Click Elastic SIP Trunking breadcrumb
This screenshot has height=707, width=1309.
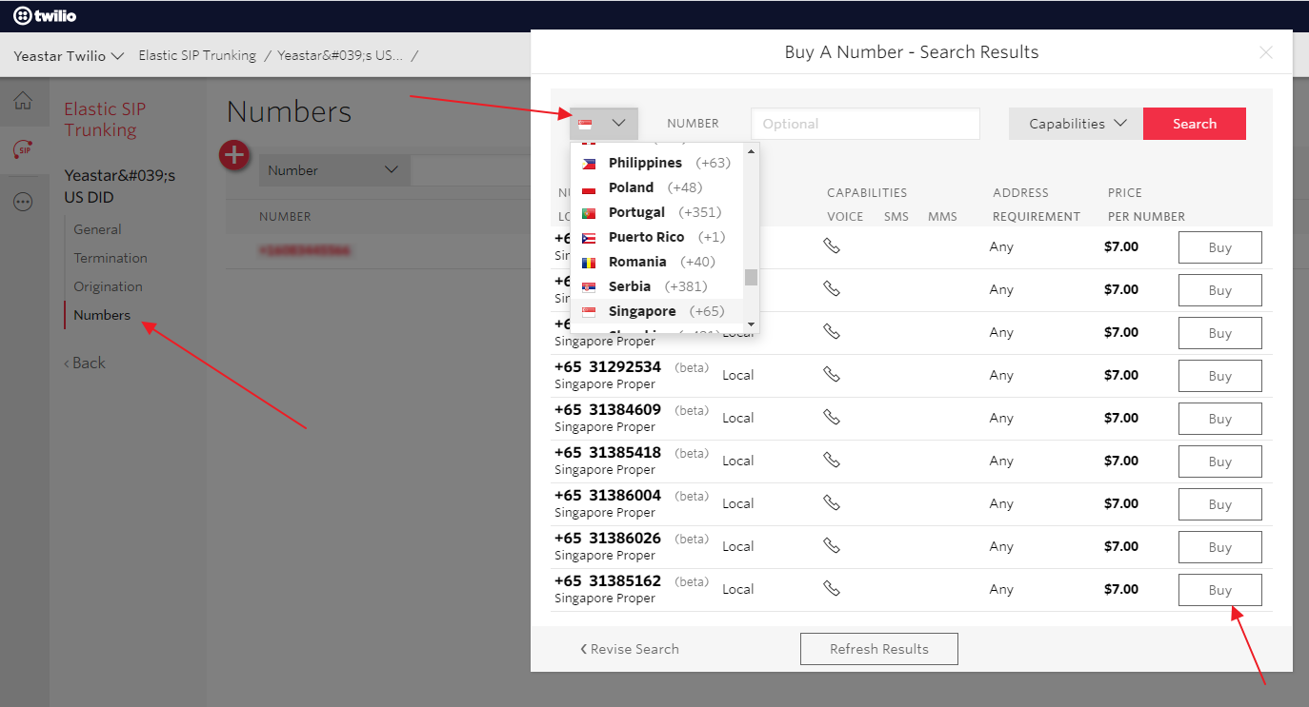(x=197, y=55)
